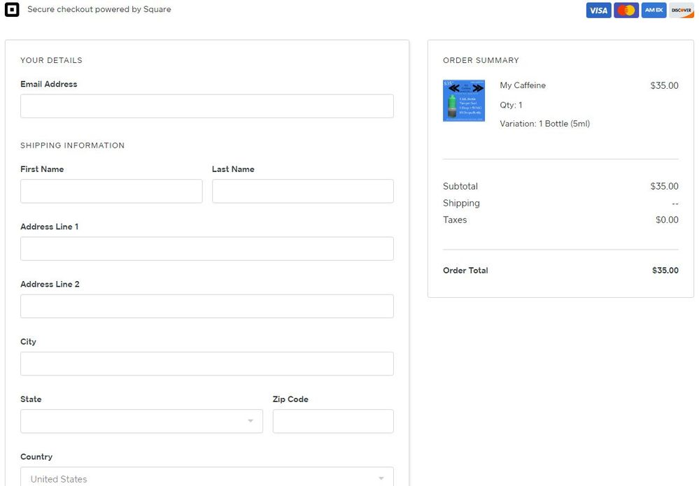699x486 pixels.
Task: Click the Amex card icon
Action: 654,10
